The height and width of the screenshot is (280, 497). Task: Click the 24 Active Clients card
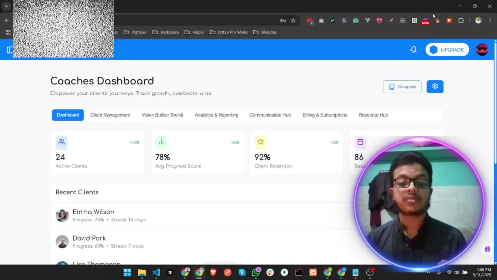click(x=97, y=153)
